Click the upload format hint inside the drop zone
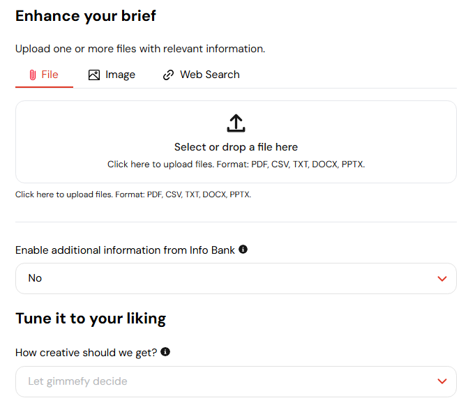This screenshot has width=468, height=405. pos(236,165)
